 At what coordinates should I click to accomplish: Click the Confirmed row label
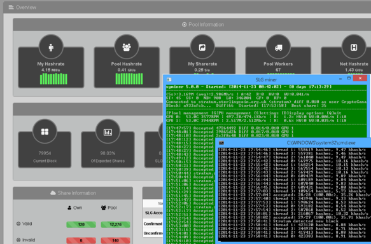point(153,224)
